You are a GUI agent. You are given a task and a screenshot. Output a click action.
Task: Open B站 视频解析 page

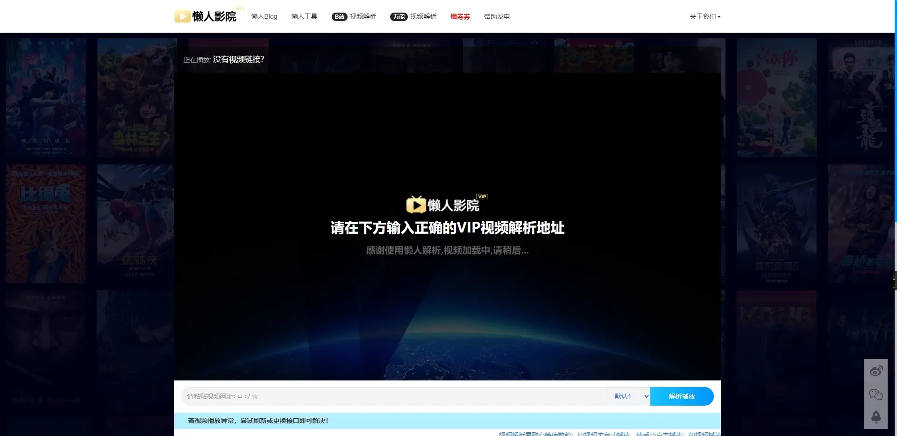354,16
